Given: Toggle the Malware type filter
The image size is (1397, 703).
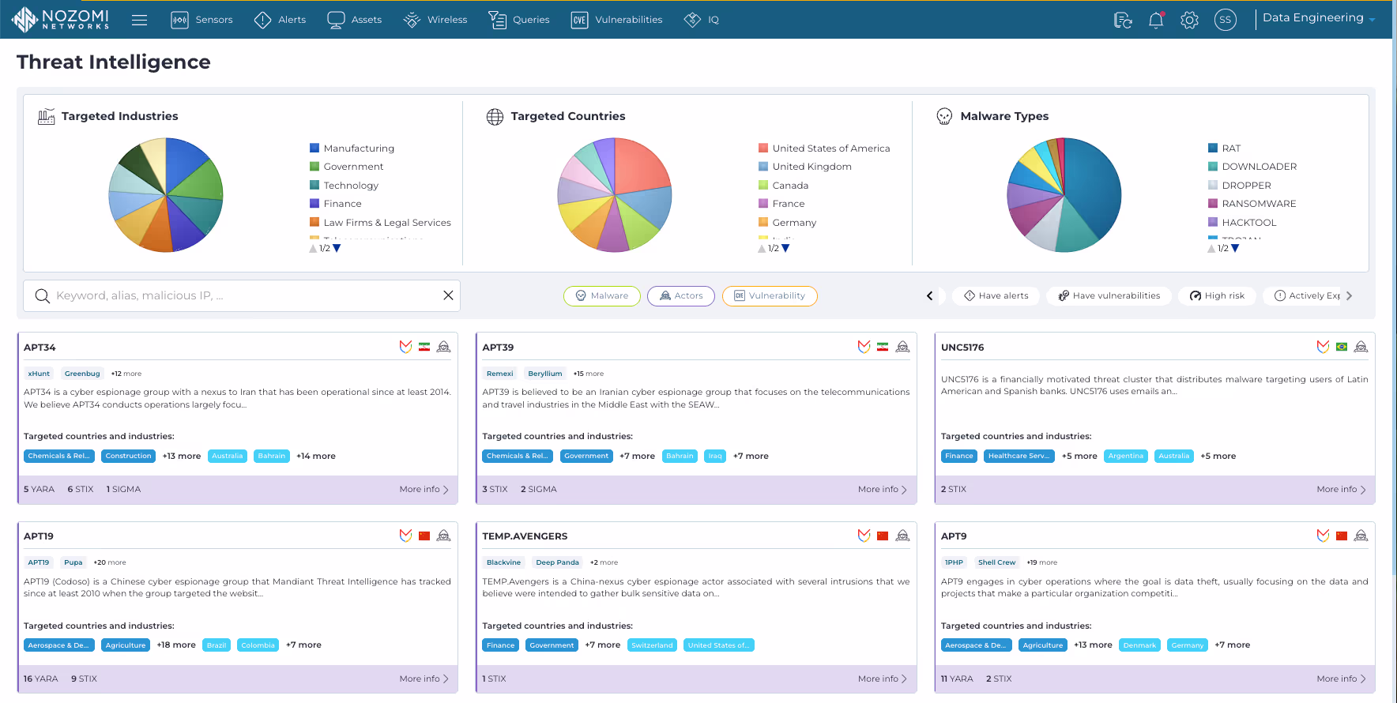Looking at the screenshot, I should (602, 296).
